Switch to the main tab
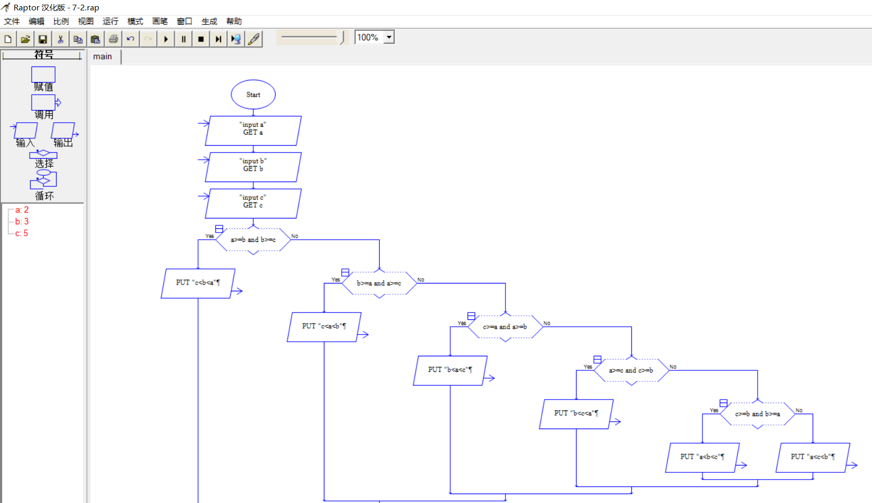The image size is (872, 503). coord(103,57)
